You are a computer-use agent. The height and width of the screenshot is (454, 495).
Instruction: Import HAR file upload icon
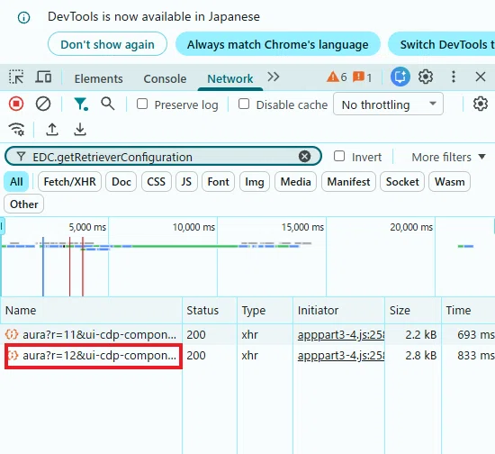click(x=52, y=129)
